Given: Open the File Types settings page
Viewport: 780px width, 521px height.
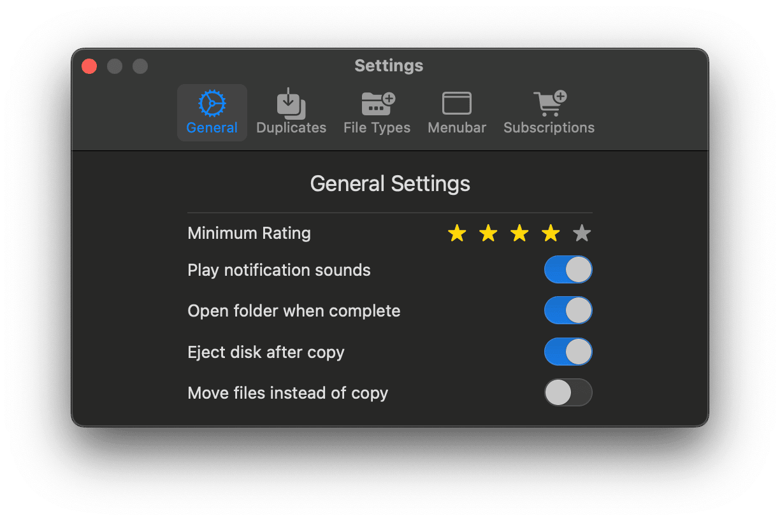Looking at the screenshot, I should tap(376, 113).
